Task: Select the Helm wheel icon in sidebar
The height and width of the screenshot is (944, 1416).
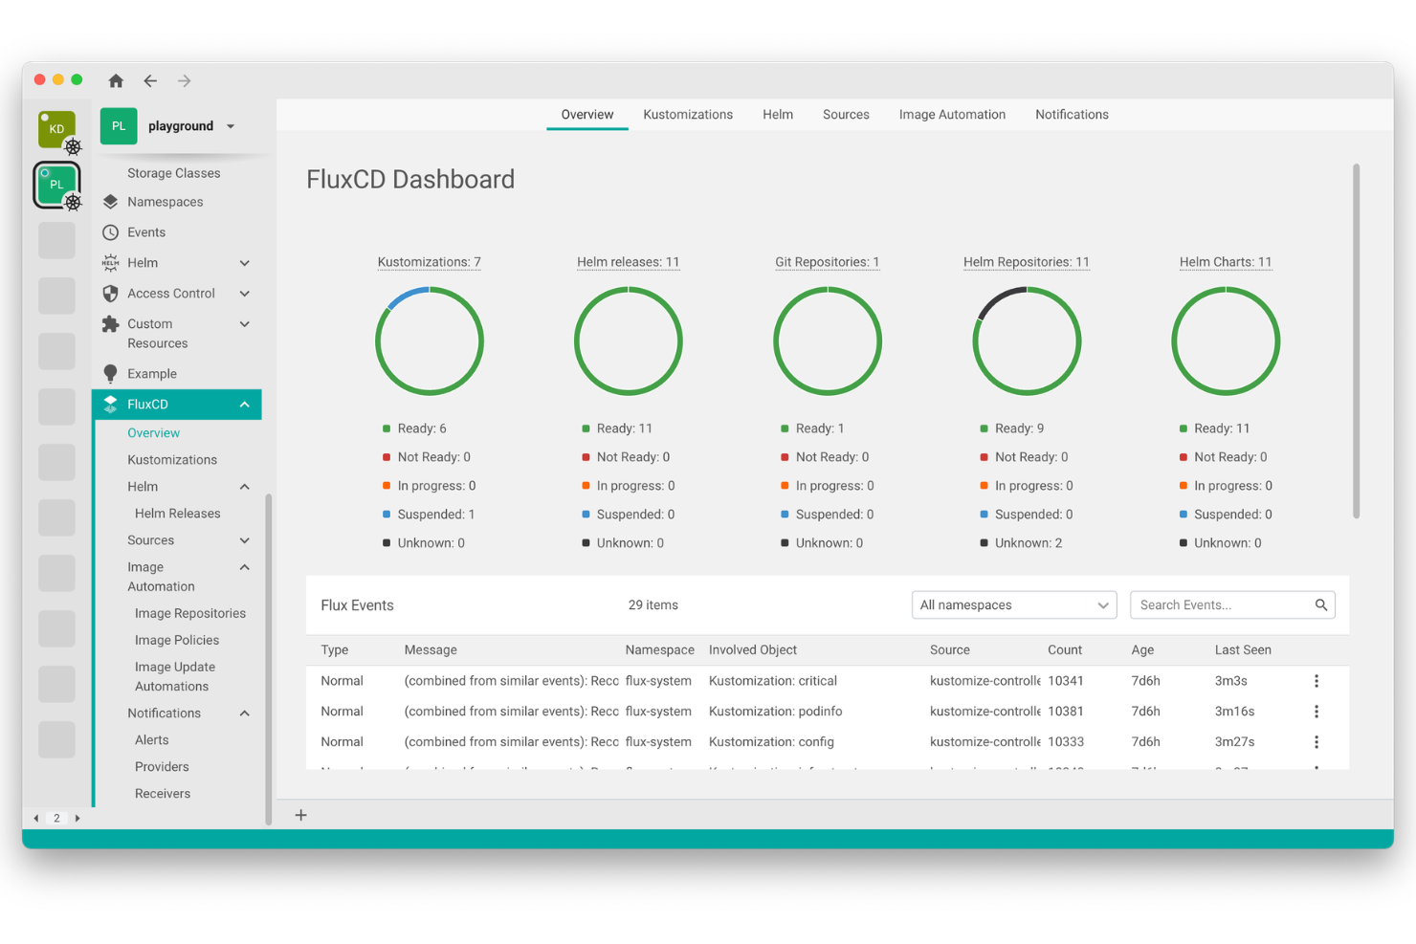Action: coord(111,263)
